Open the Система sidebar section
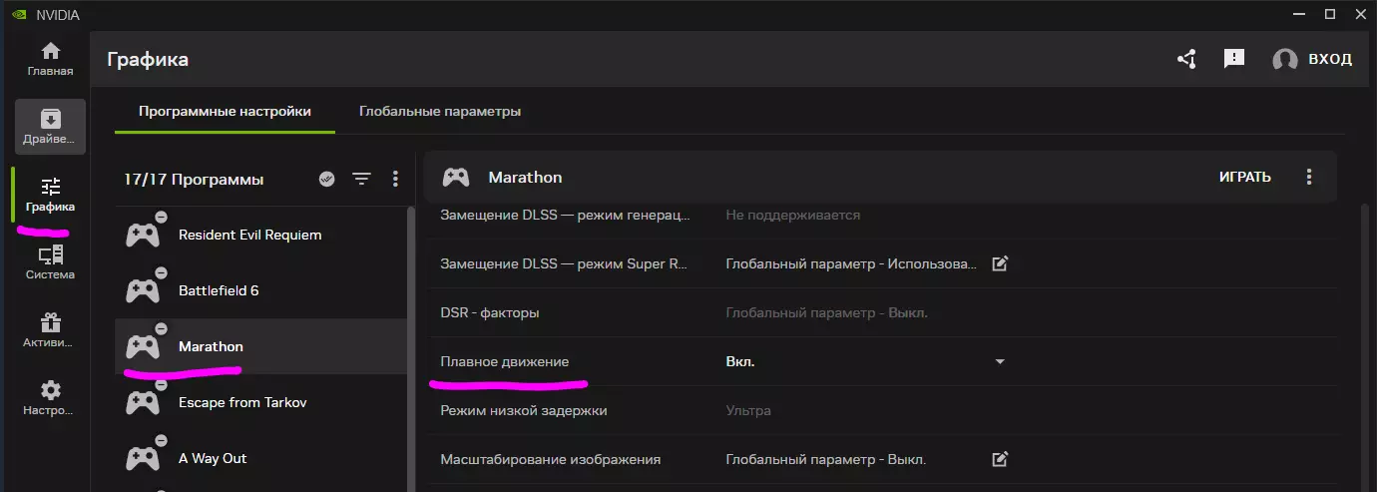This screenshot has height=492, width=1377. (x=50, y=262)
